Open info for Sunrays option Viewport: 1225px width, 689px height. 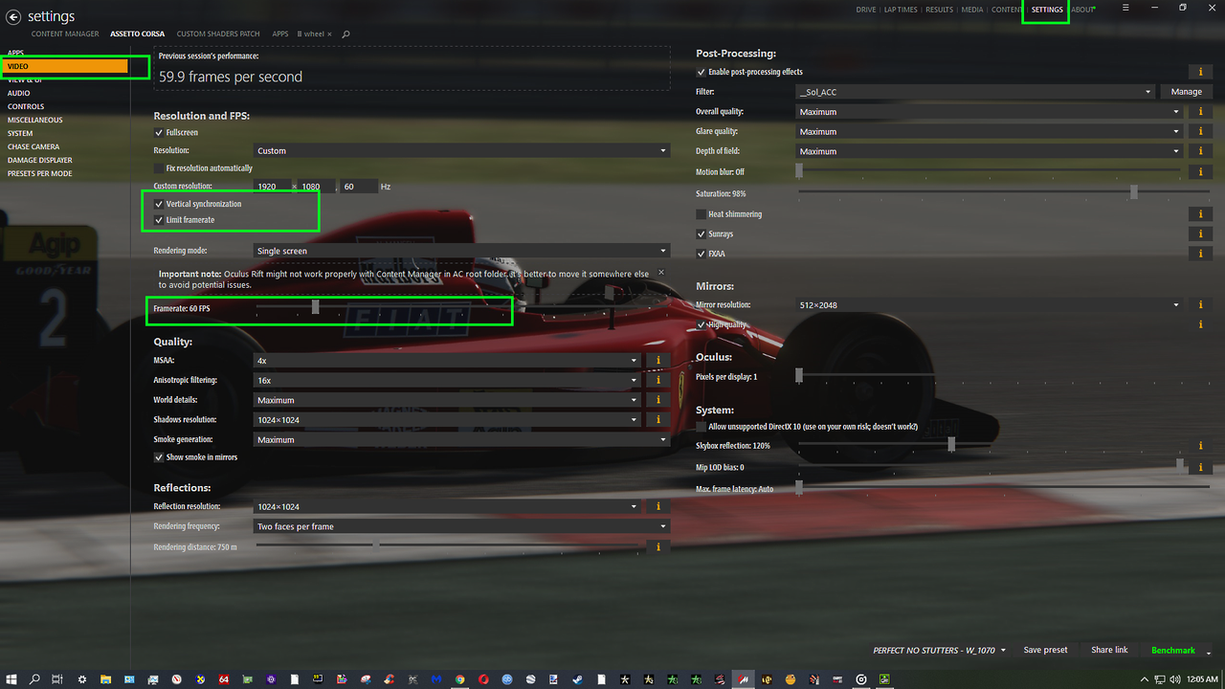pyautogui.click(x=1200, y=233)
